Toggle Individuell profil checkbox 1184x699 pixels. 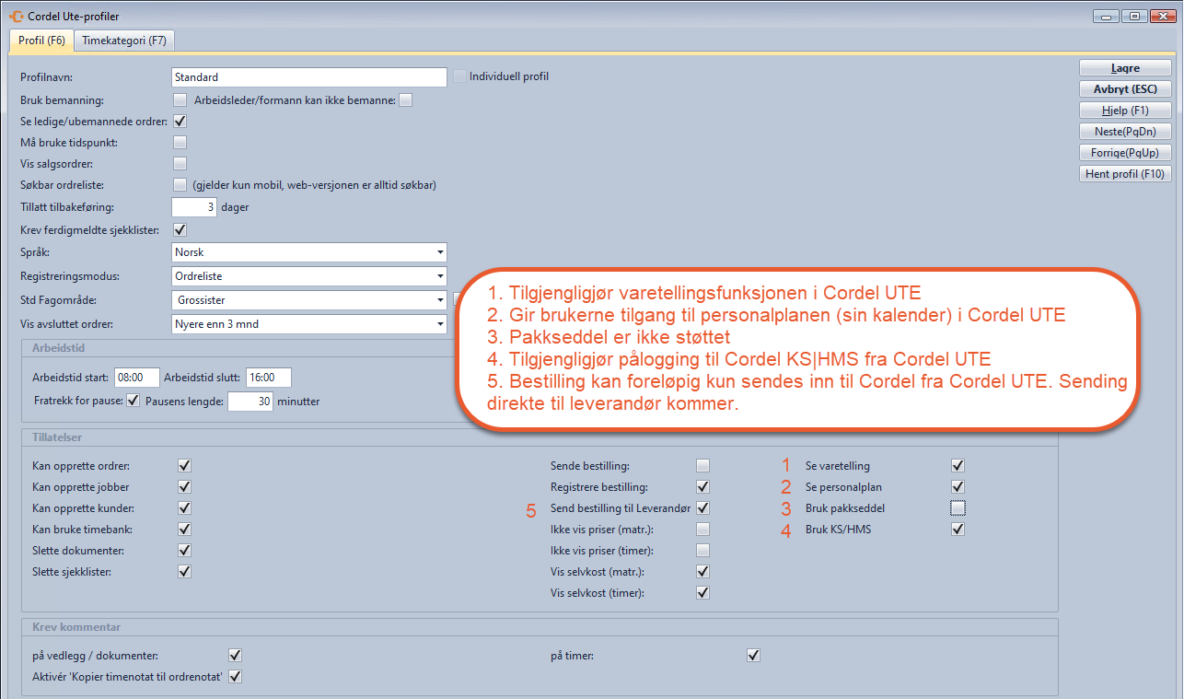tap(459, 76)
